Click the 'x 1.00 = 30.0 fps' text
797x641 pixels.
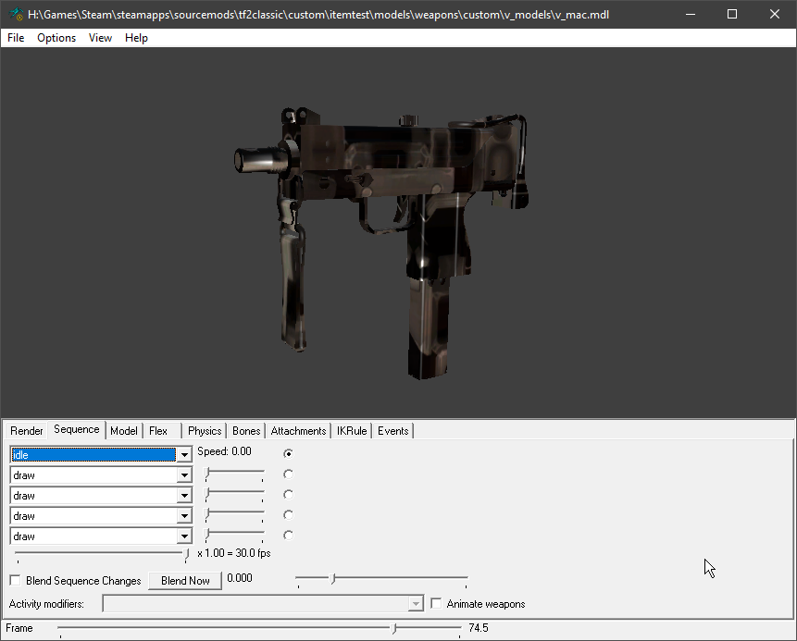pyautogui.click(x=234, y=552)
